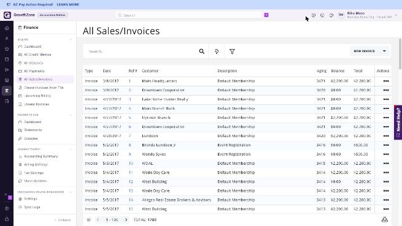Collapse the Administration section
Screen dimensions: 402x226
pos(71,149)
